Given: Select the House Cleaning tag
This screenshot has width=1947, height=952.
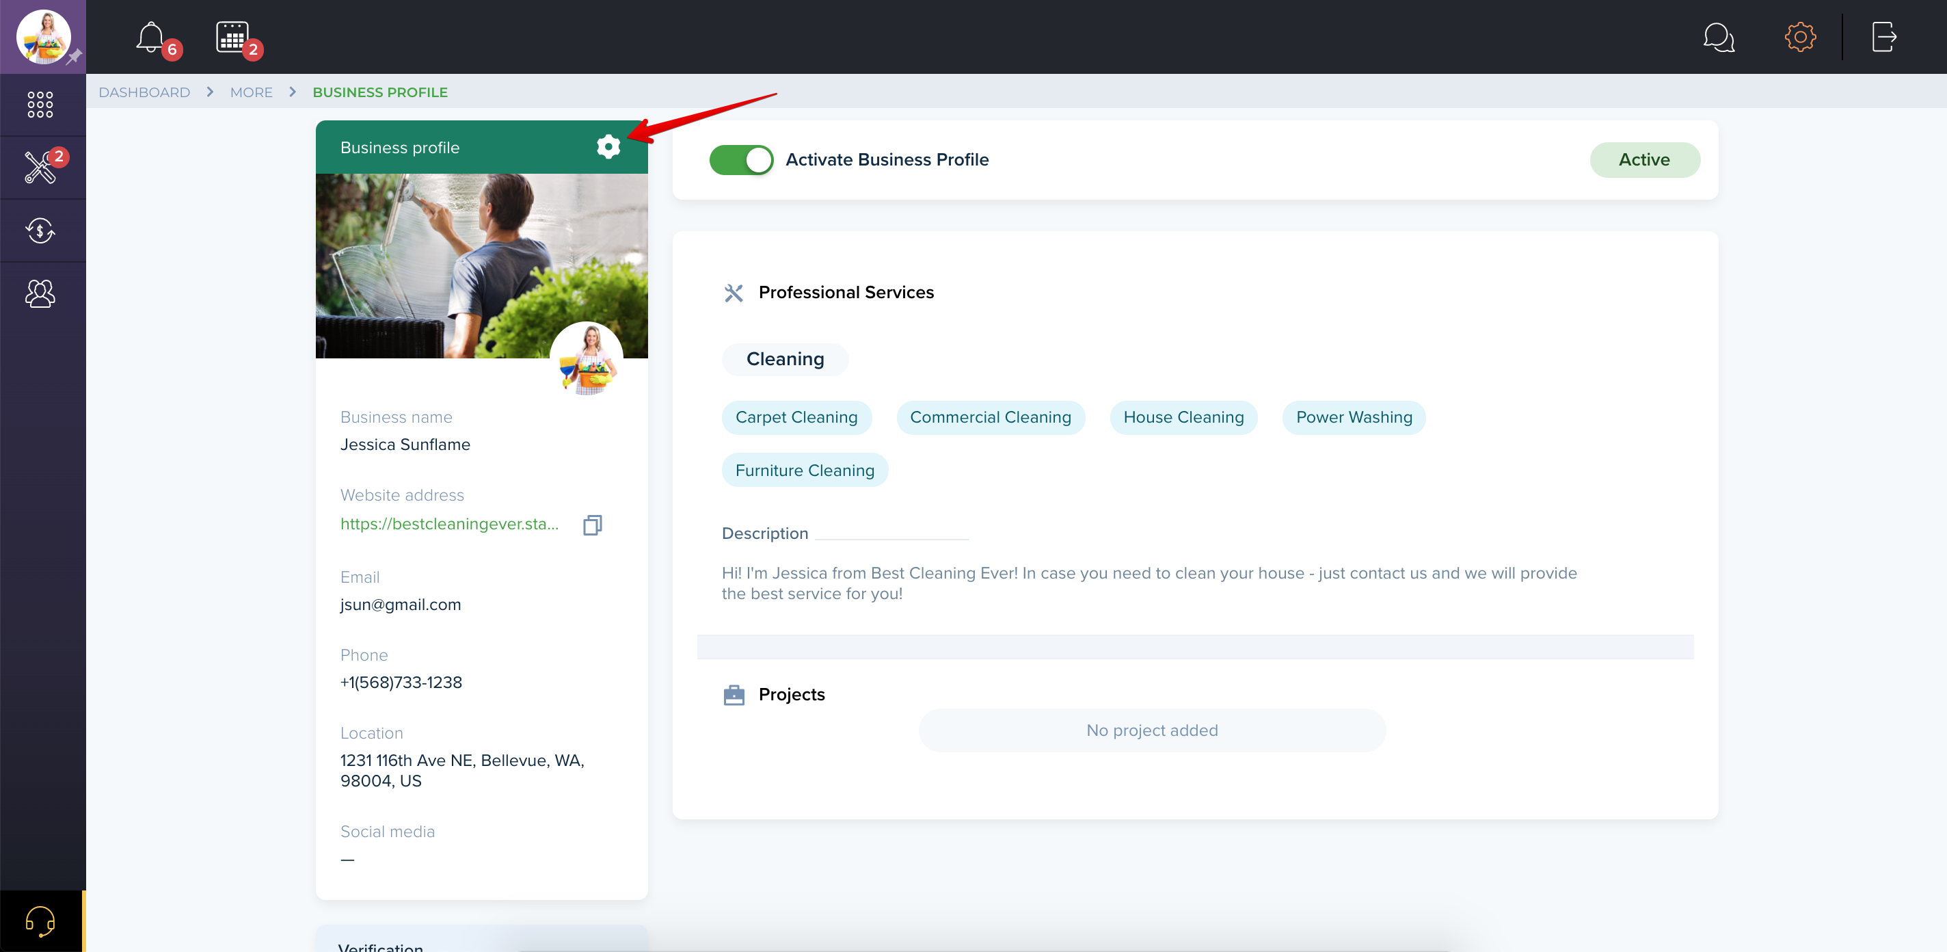Looking at the screenshot, I should (x=1183, y=417).
